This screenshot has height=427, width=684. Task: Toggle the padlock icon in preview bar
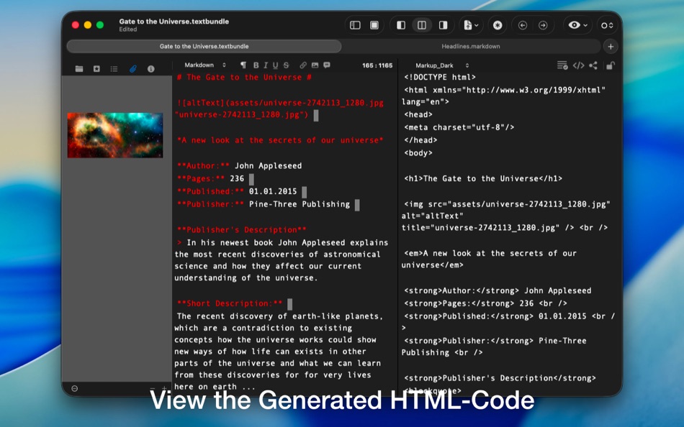click(x=610, y=65)
